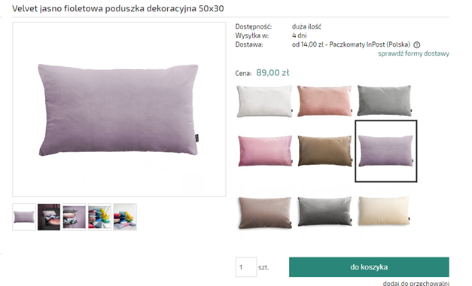Select the salmon pink pillow variant
Viewport: 472px width, 286px height.
coord(324,101)
